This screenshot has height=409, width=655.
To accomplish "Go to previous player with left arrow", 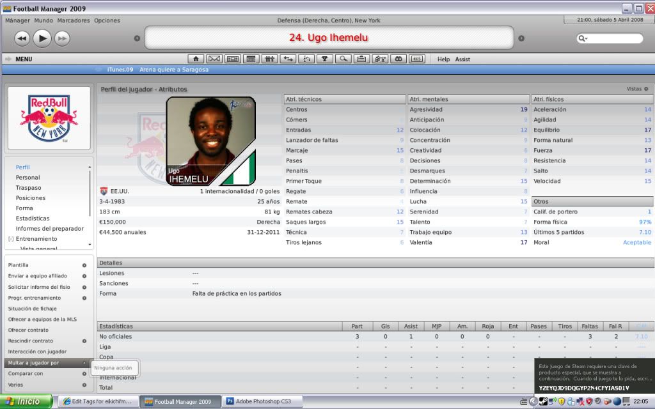I will [x=137, y=38].
